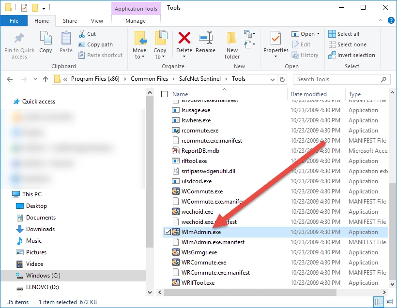Toggle the select-all checkbox in header
The height and width of the screenshot is (308, 397).
(x=165, y=94)
